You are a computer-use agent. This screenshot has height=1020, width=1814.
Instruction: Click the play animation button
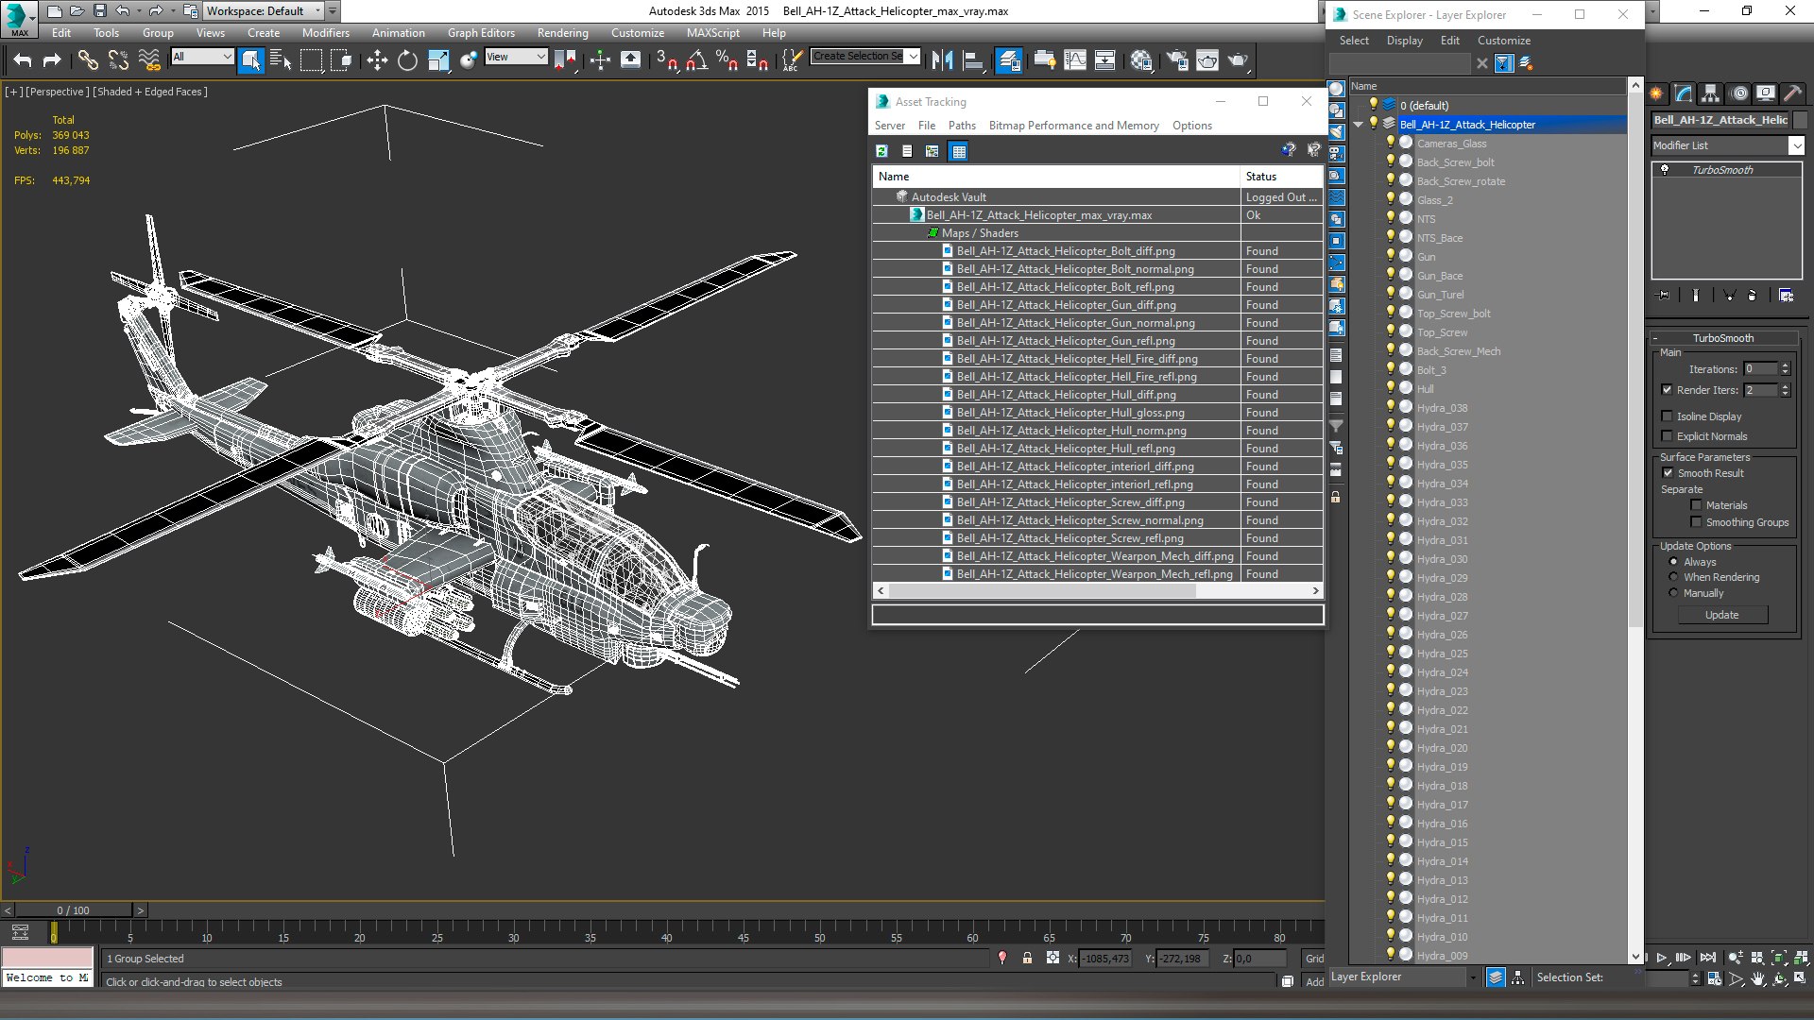pos(1662,958)
